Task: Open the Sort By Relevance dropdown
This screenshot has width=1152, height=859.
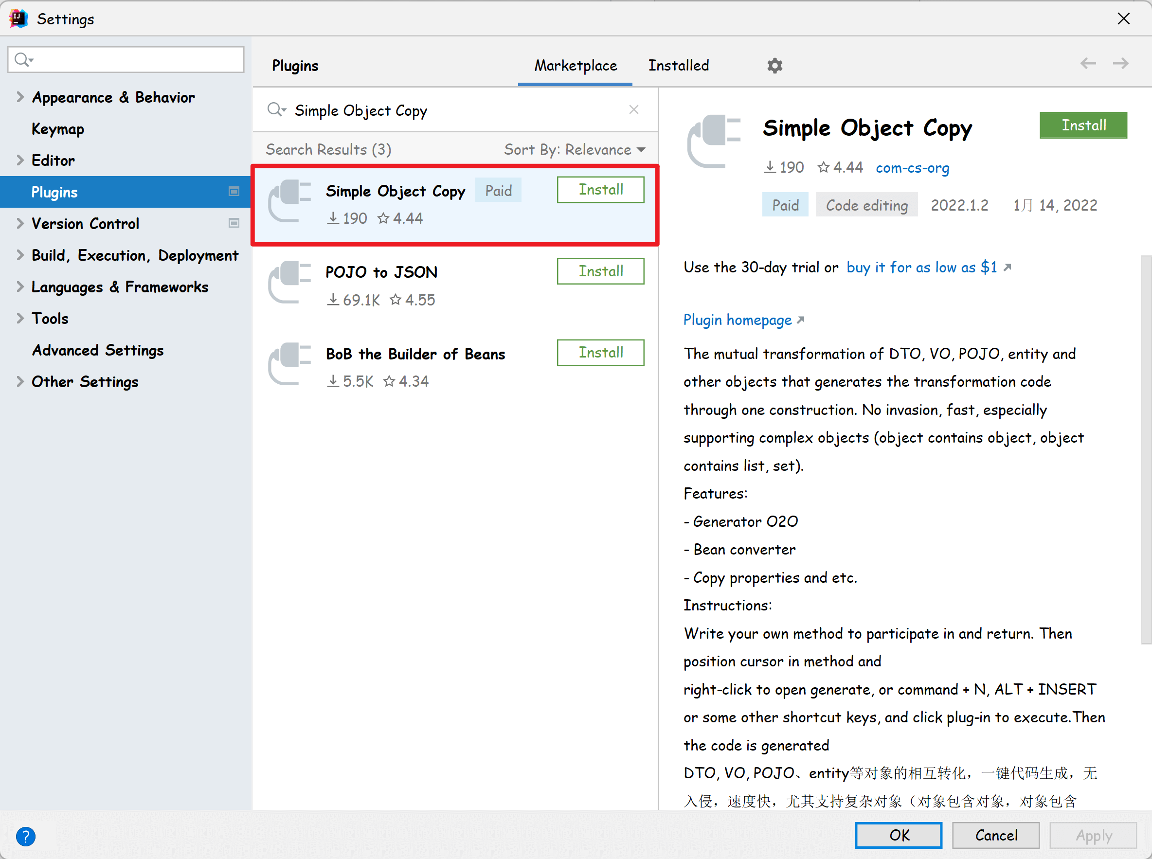Action: [x=574, y=150]
